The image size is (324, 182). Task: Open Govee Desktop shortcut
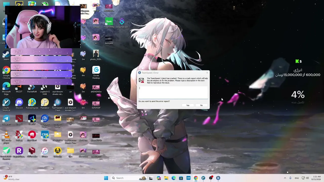96,73
